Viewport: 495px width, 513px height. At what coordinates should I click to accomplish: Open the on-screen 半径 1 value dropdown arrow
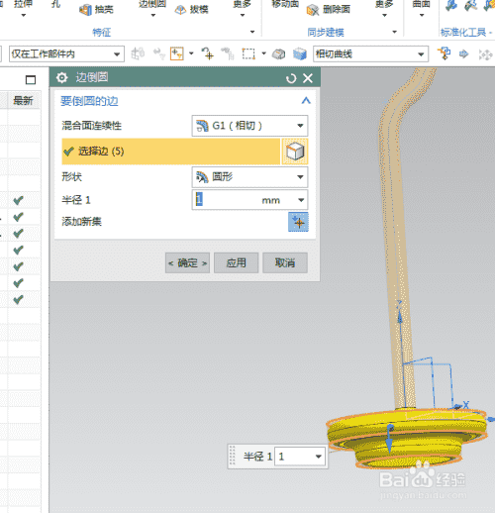pyautogui.click(x=319, y=457)
